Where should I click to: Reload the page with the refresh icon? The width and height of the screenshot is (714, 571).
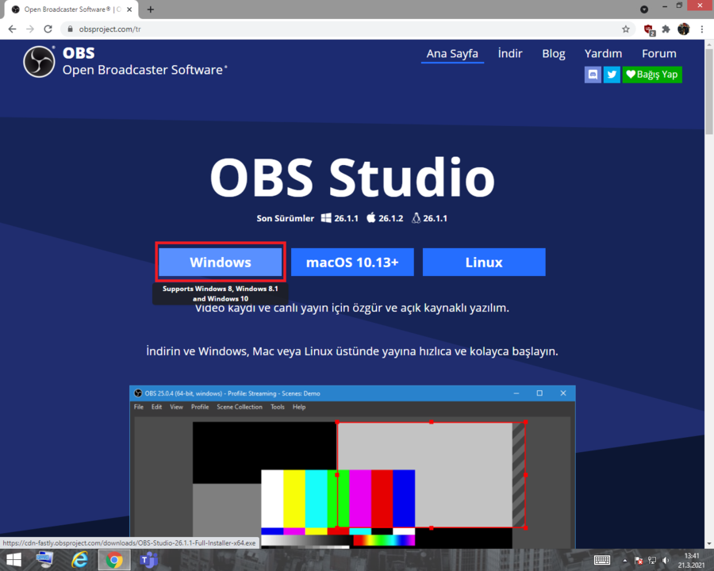tap(48, 29)
